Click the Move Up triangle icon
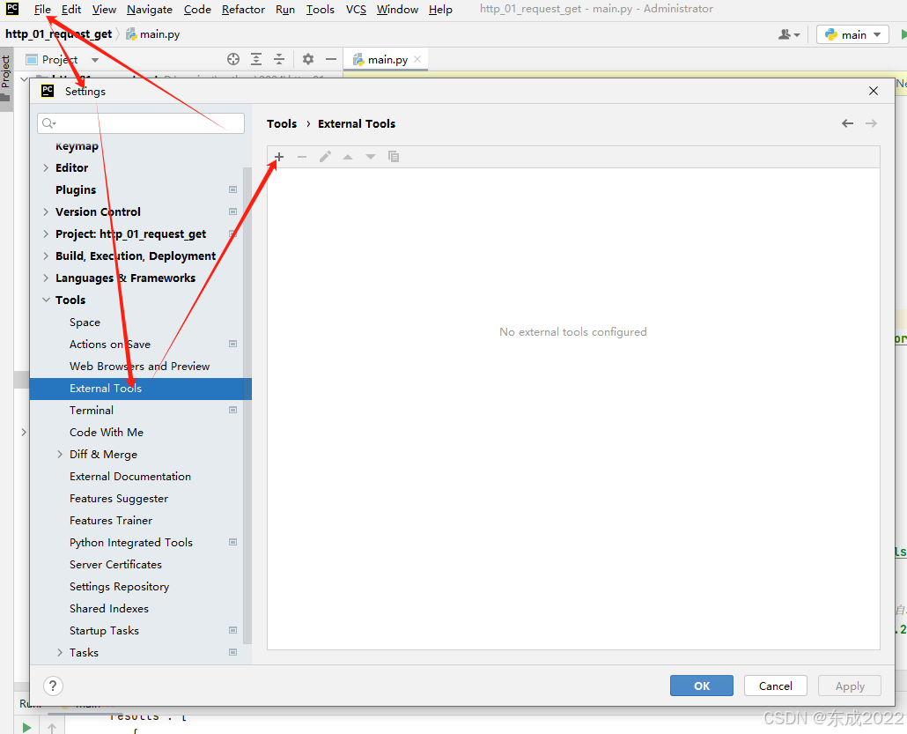The image size is (907, 734). click(348, 157)
